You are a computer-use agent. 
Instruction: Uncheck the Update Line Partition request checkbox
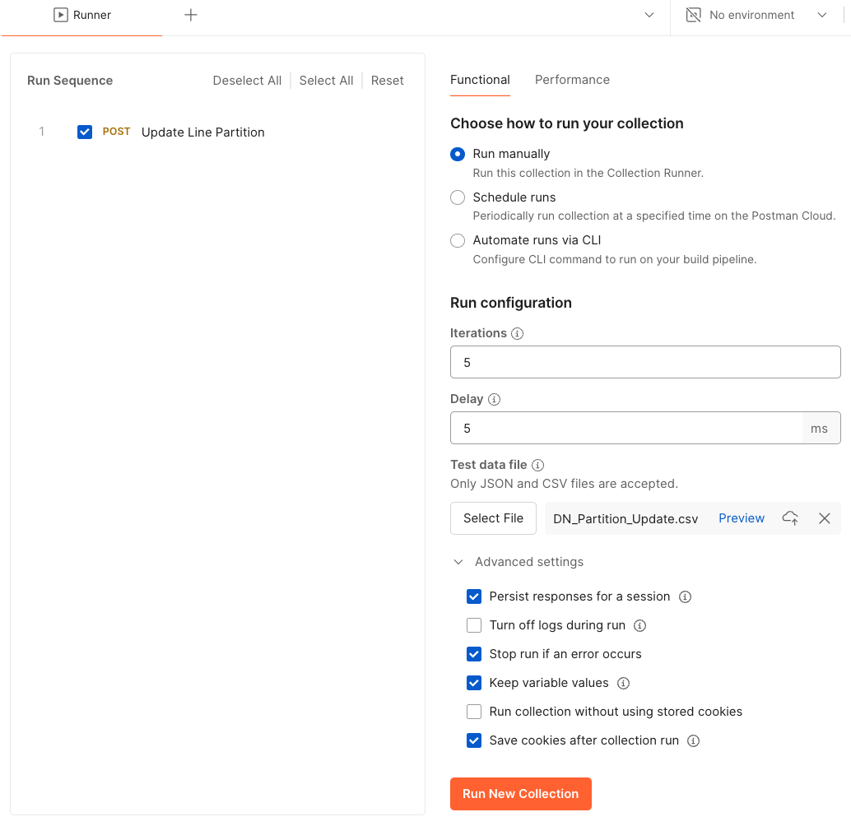[85, 132]
